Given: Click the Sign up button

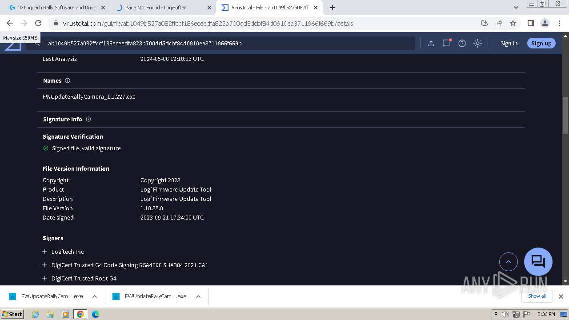Looking at the screenshot, I should tap(541, 43).
